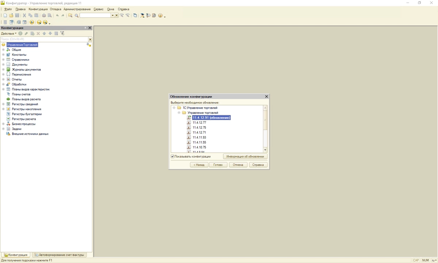Expand the Общие tree node

point(3,50)
